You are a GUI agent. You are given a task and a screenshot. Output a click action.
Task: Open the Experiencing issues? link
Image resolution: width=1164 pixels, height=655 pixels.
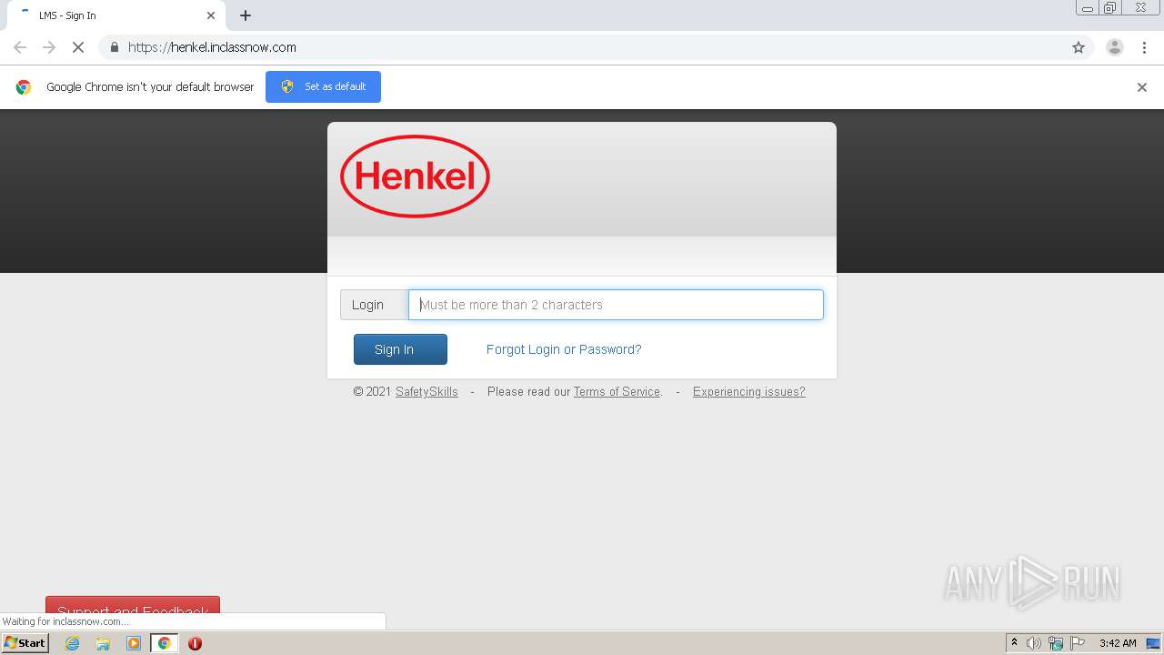(x=749, y=392)
